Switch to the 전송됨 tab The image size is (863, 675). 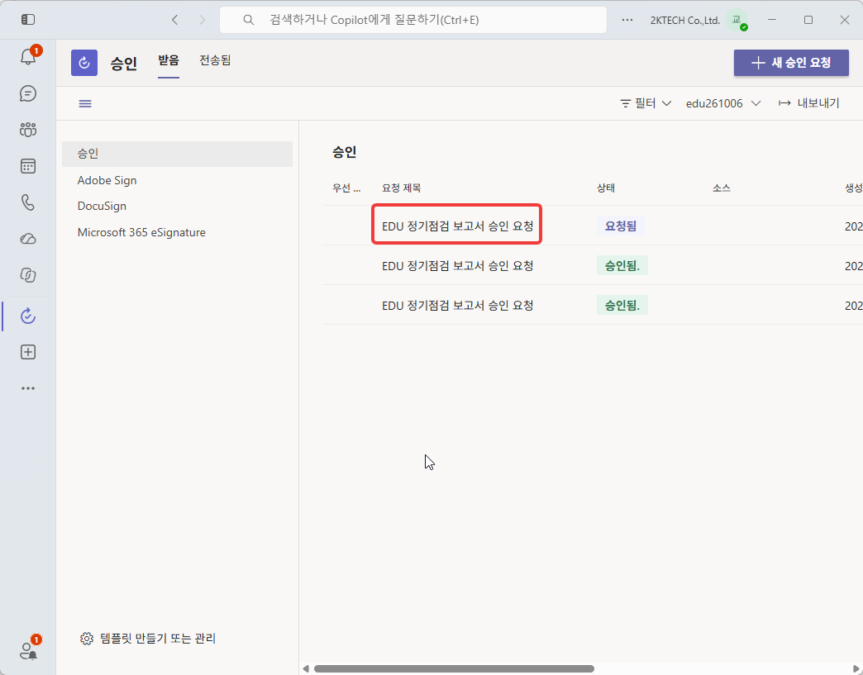coord(215,60)
